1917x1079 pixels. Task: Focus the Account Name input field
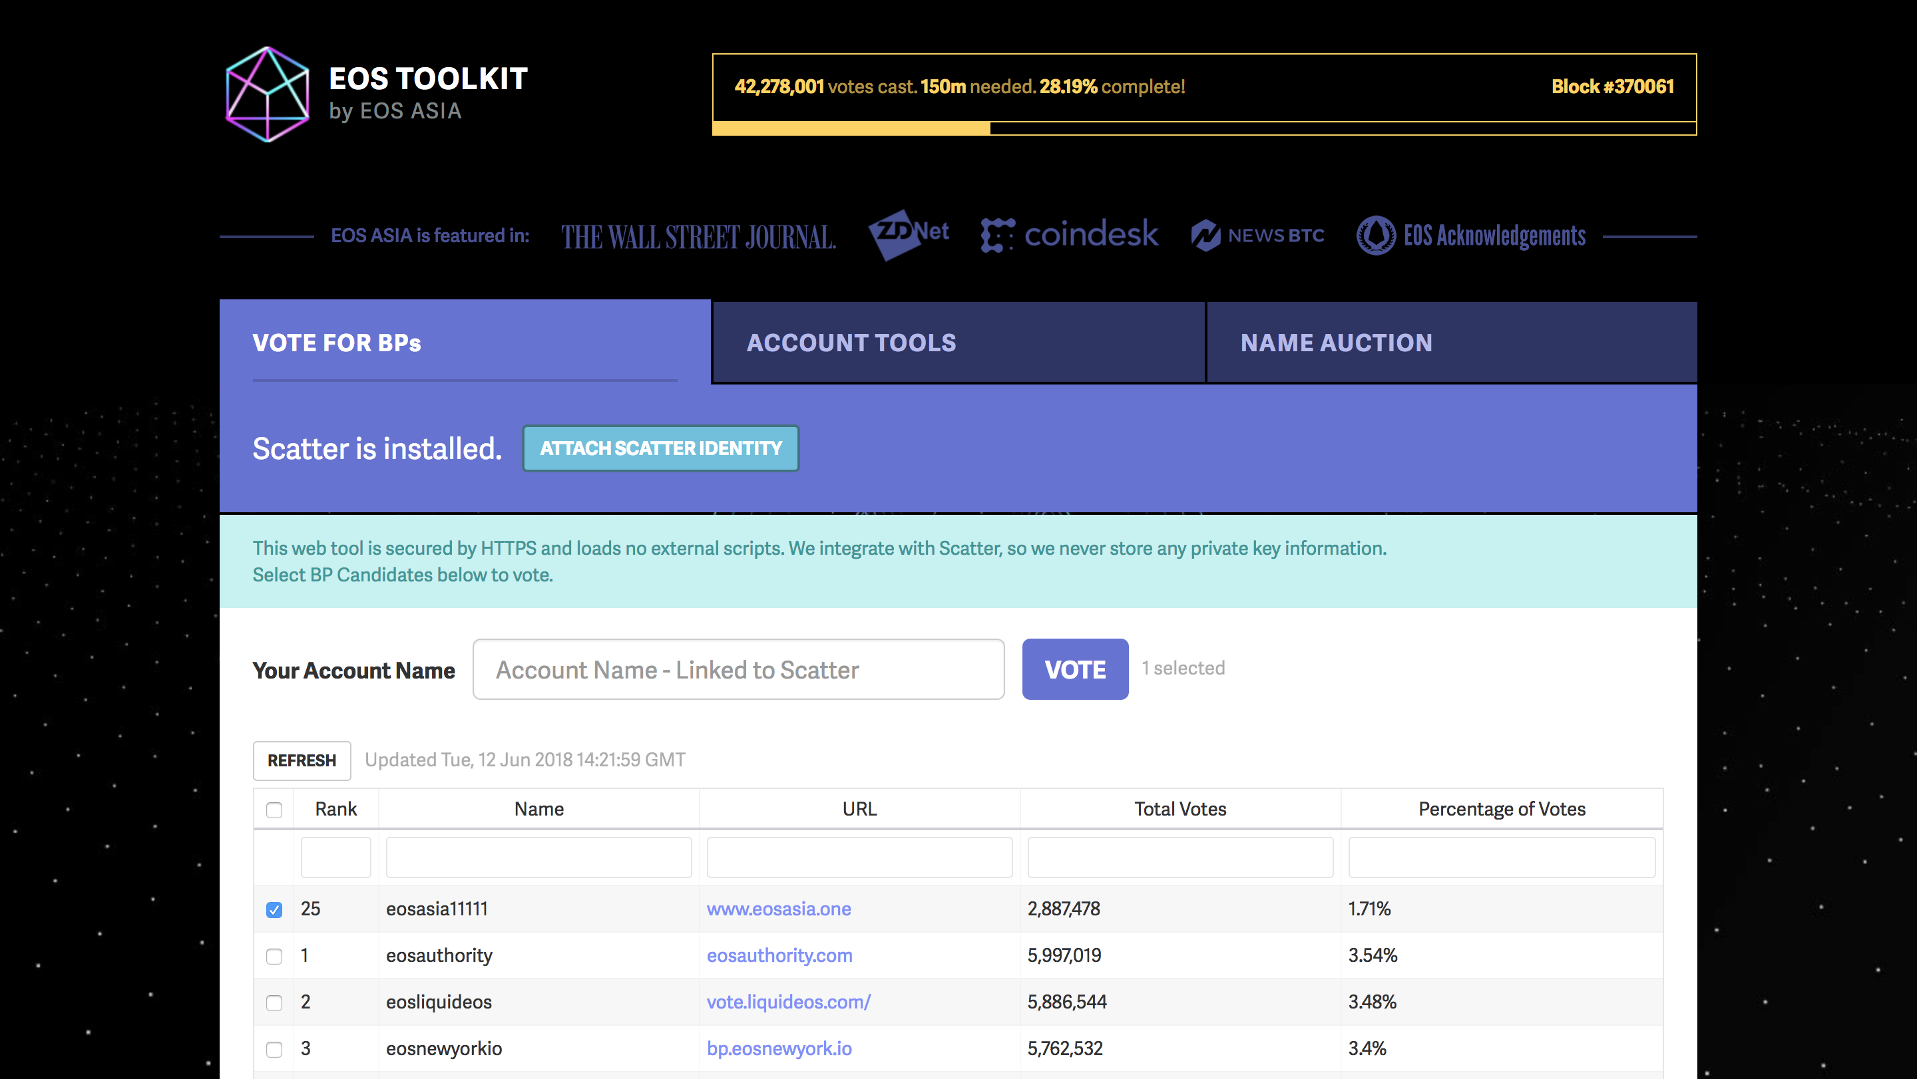[738, 669]
